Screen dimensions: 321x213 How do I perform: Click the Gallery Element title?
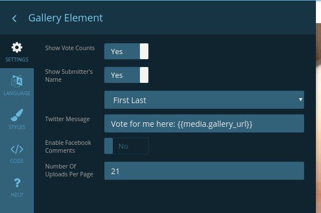[x=65, y=18]
